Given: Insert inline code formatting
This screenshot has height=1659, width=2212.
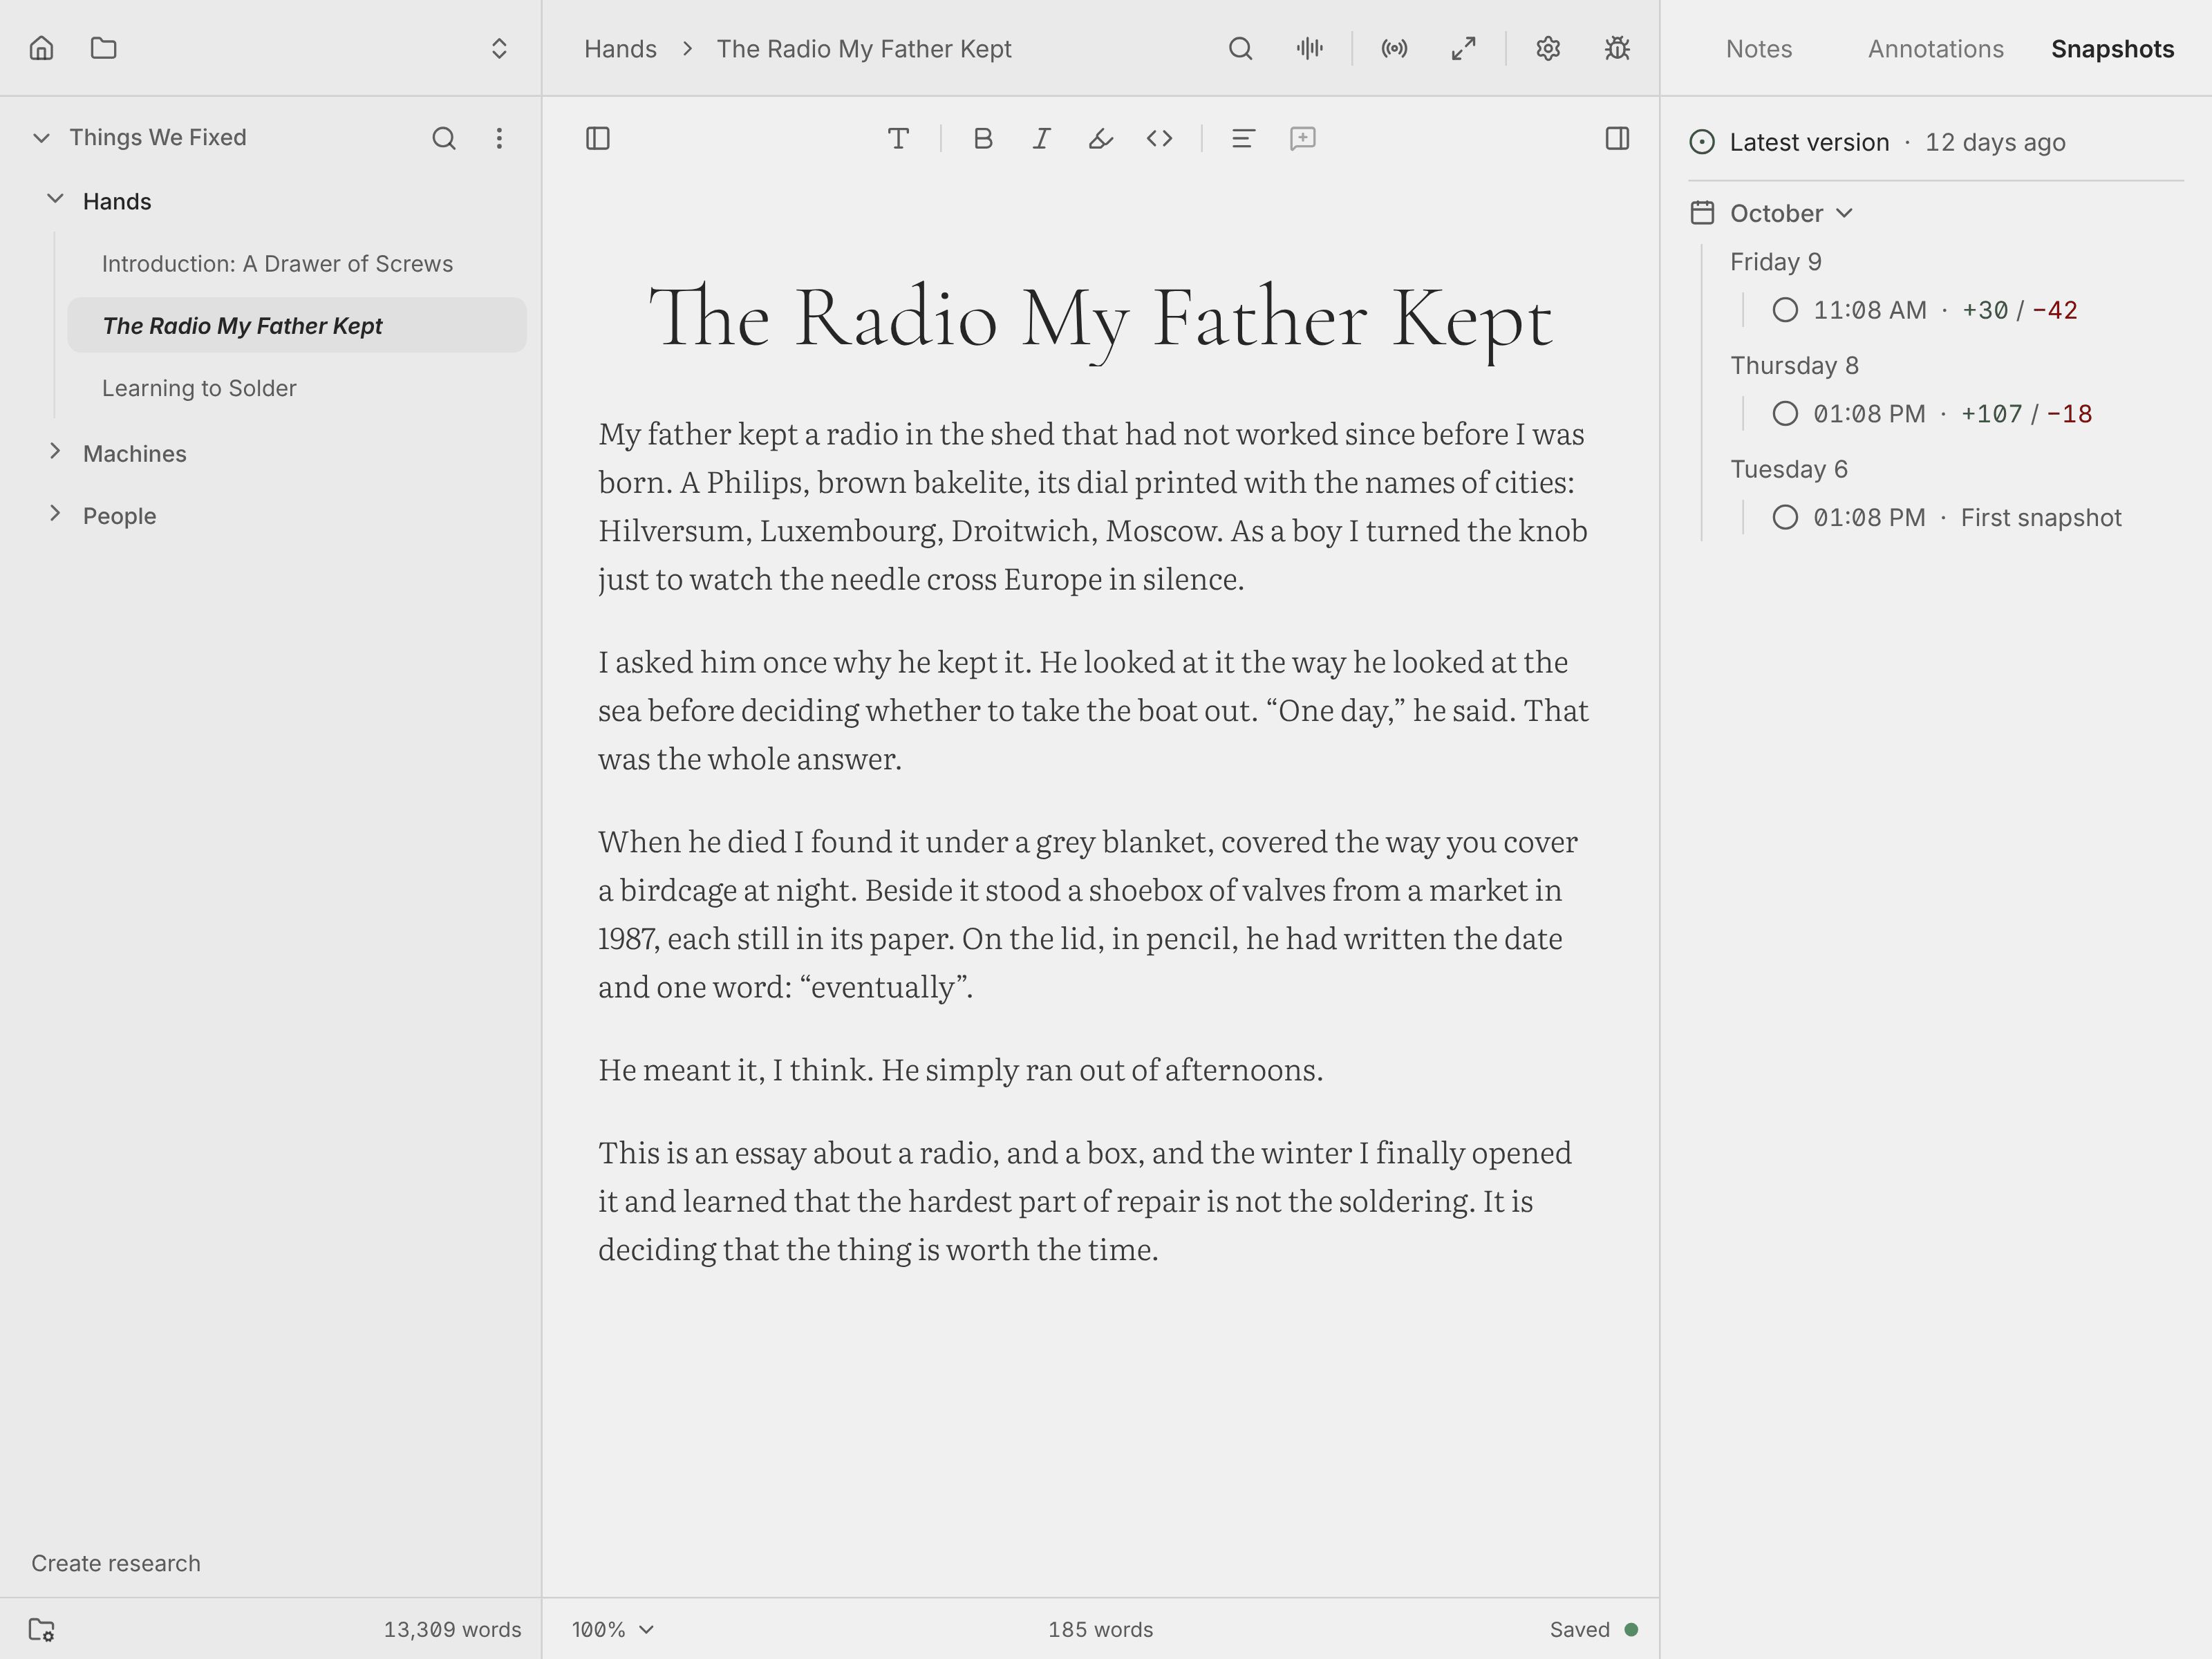Looking at the screenshot, I should click(1159, 138).
